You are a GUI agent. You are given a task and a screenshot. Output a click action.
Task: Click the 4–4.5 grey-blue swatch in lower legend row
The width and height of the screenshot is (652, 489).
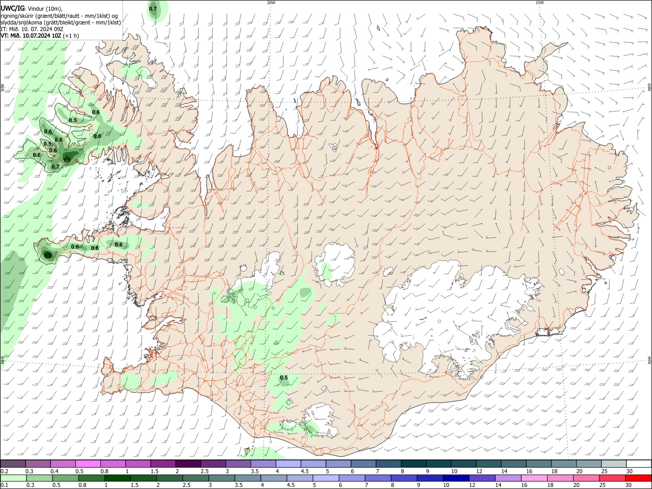(x=274, y=478)
